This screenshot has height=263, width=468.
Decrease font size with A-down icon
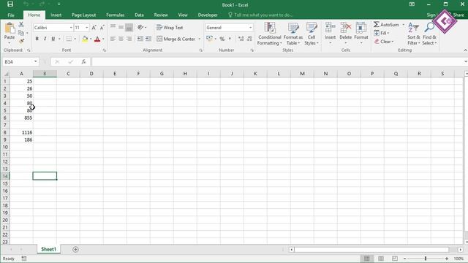tap(102, 28)
